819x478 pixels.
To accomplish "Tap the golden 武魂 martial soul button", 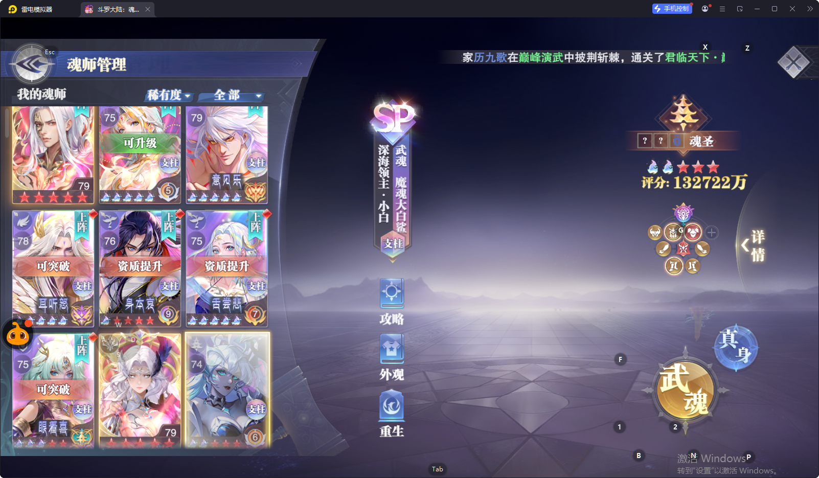I will [685, 391].
